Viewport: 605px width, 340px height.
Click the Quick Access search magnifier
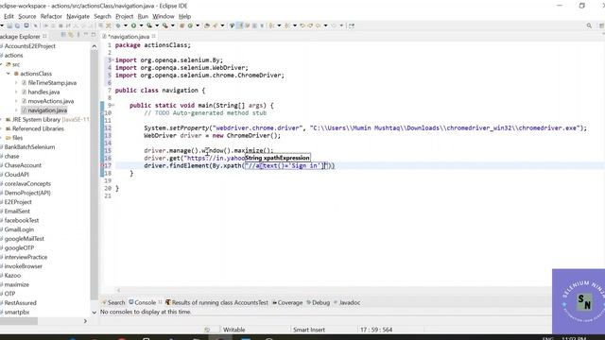point(589,25)
